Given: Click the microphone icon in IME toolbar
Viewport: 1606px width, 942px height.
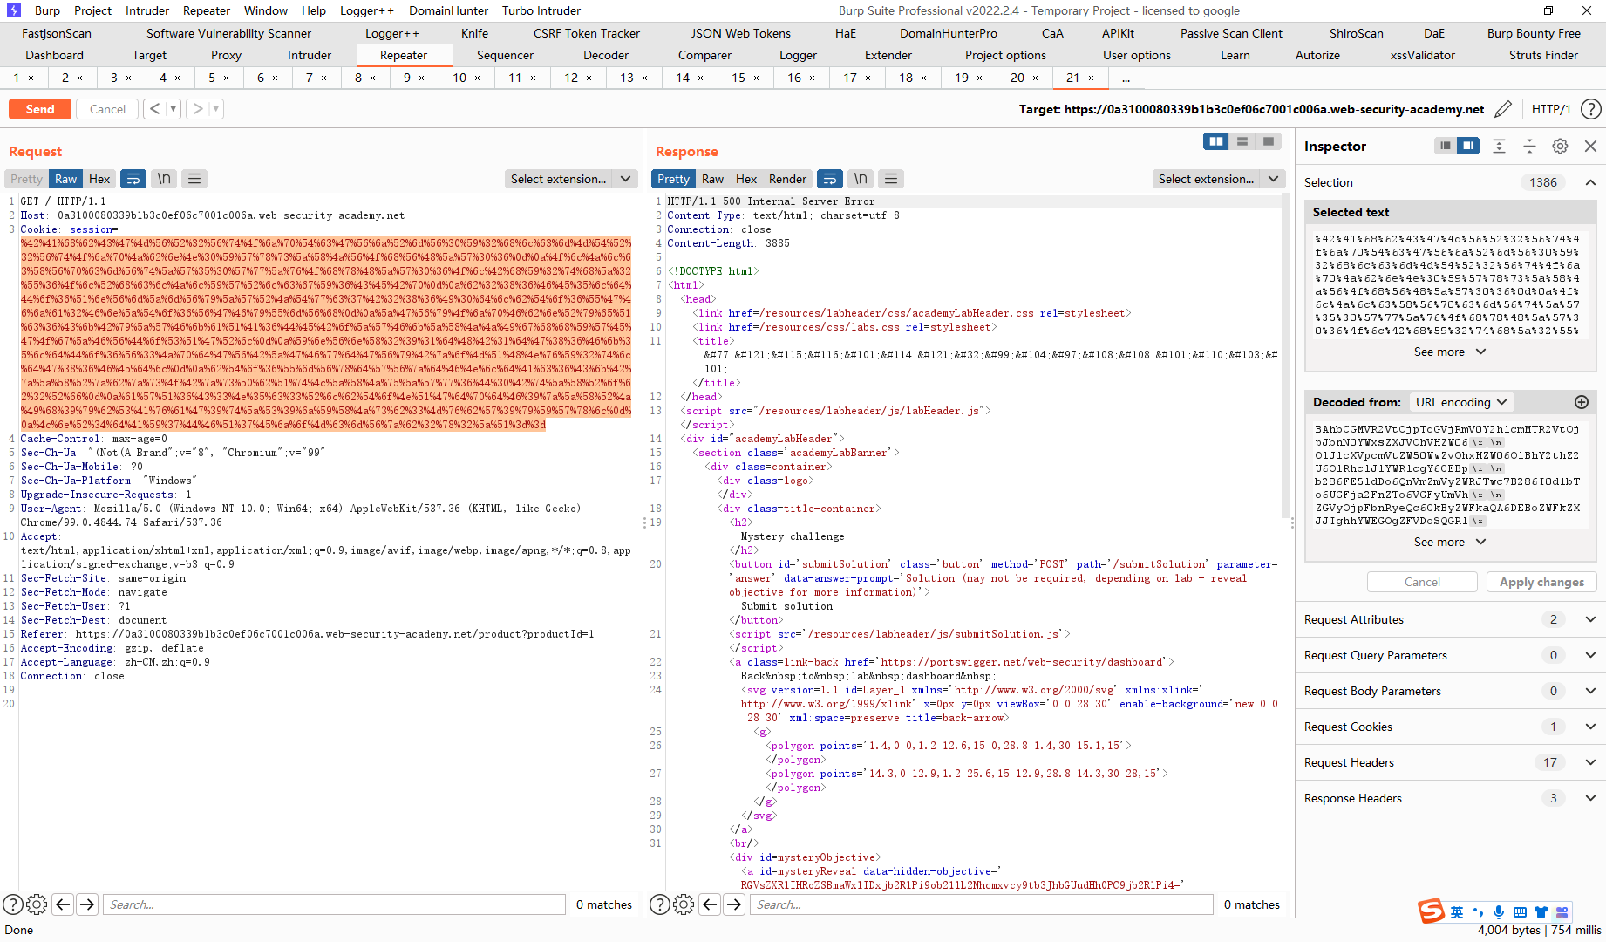Looking at the screenshot, I should coord(1499,912).
